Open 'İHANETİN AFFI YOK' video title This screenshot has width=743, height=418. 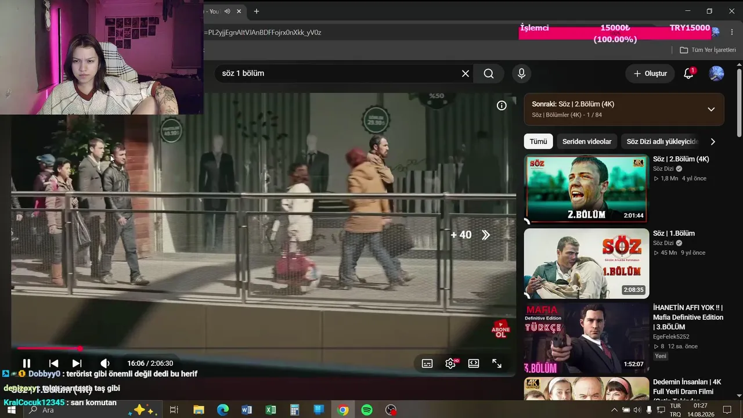click(688, 318)
